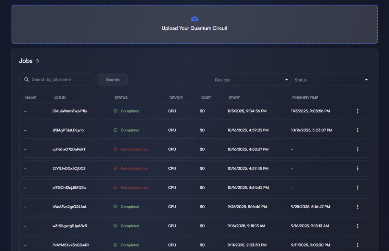Open options menu for job PvAYM5Xvk5hGSn4R

click(x=358, y=245)
